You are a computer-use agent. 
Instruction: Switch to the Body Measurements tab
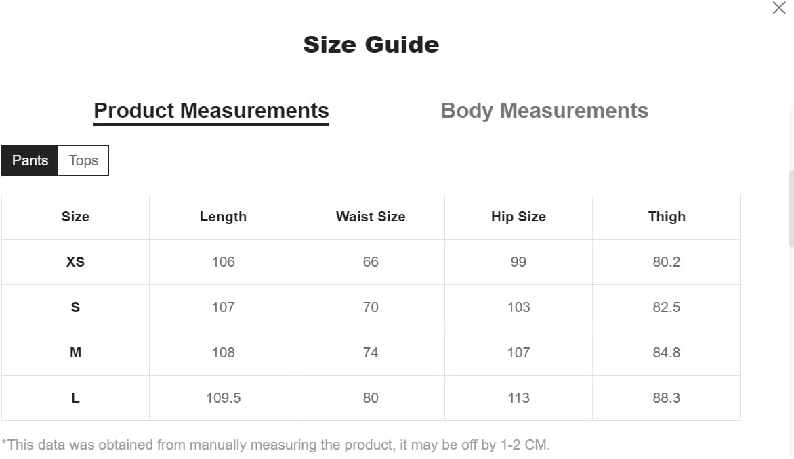coord(544,111)
